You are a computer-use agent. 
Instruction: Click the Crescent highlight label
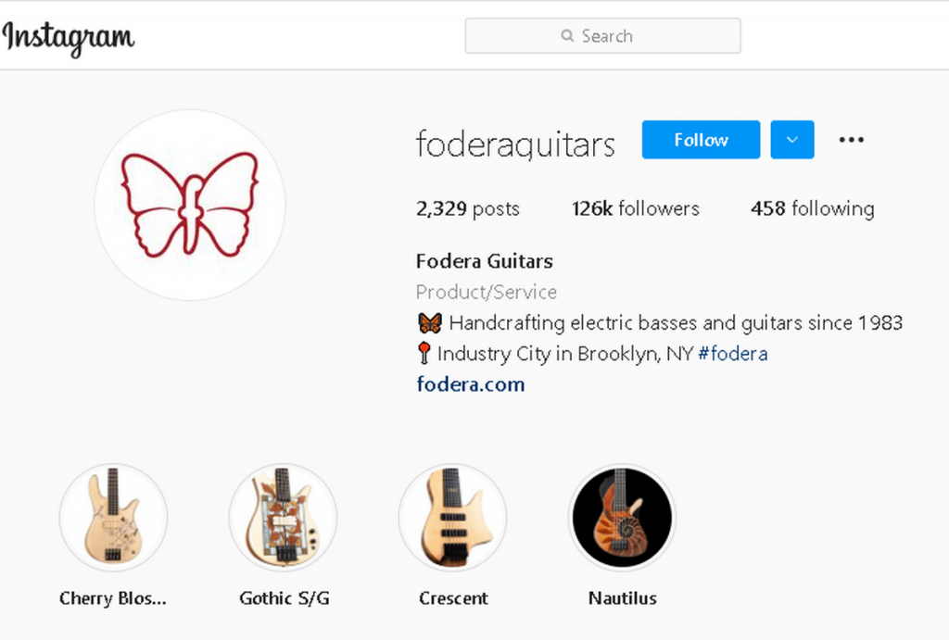pos(453,598)
